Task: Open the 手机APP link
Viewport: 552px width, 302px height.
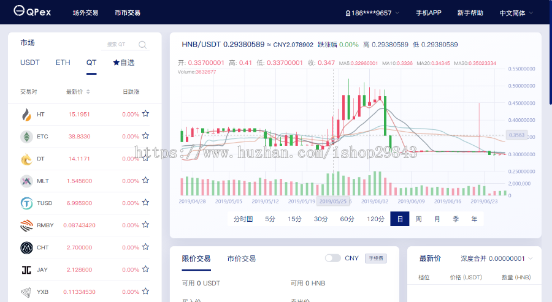Action: tap(429, 13)
